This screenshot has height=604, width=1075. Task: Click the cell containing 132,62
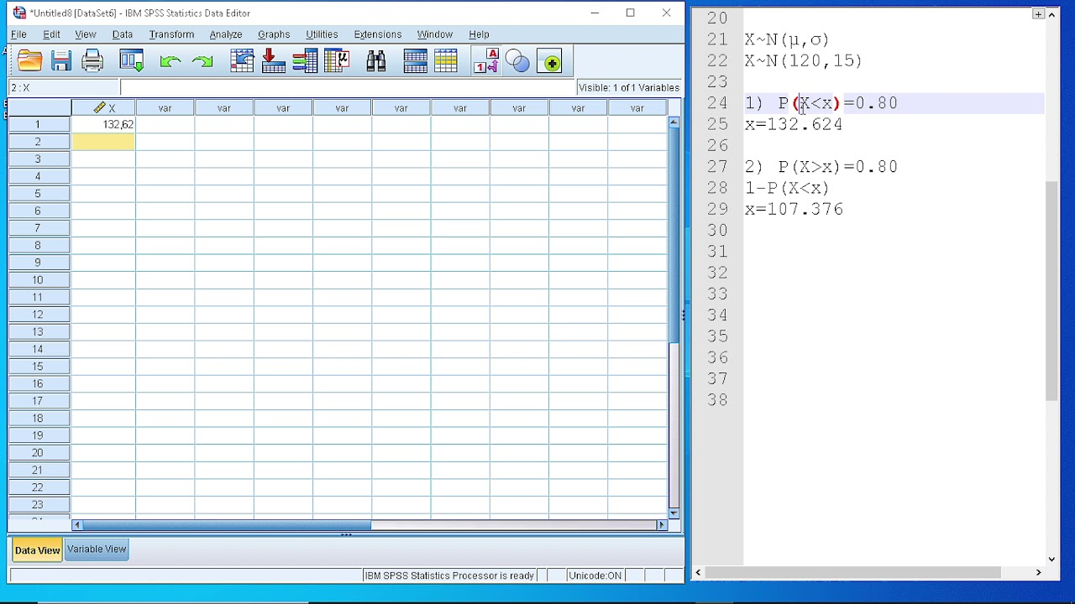coord(103,124)
